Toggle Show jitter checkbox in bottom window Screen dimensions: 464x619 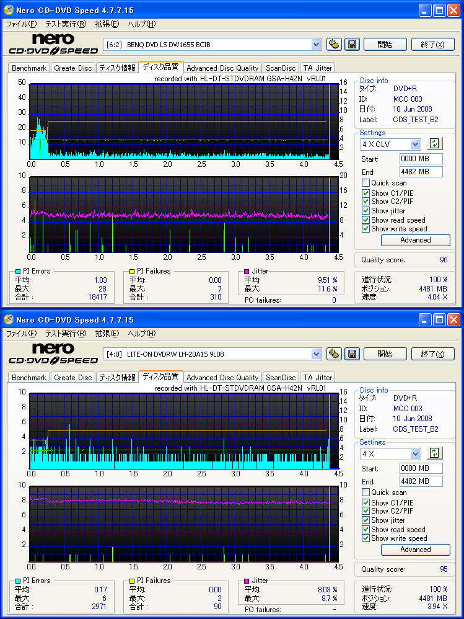[x=366, y=520]
